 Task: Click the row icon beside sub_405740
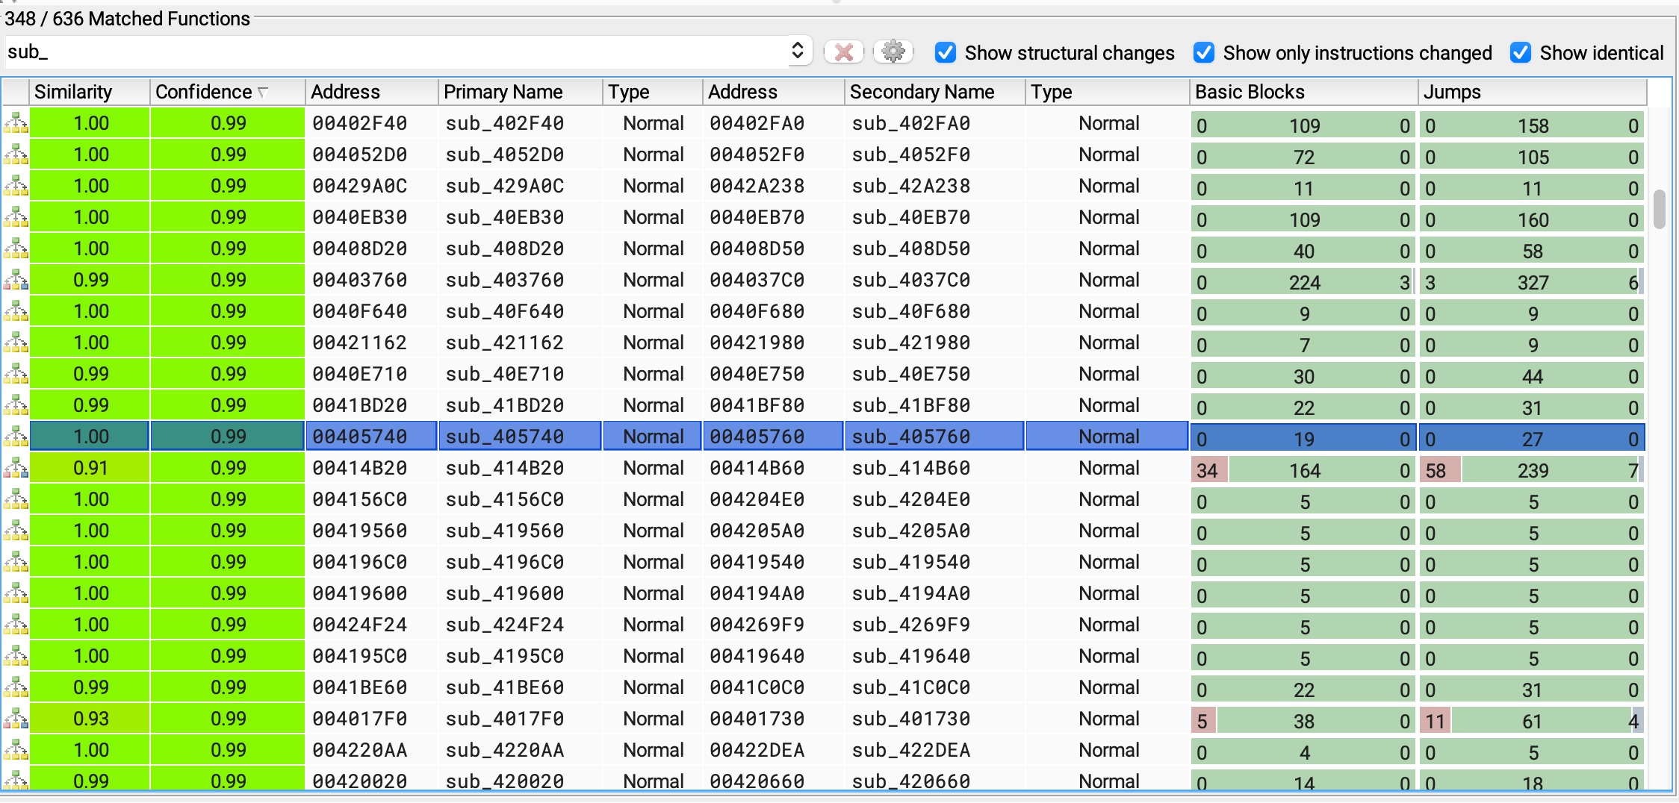click(x=16, y=437)
